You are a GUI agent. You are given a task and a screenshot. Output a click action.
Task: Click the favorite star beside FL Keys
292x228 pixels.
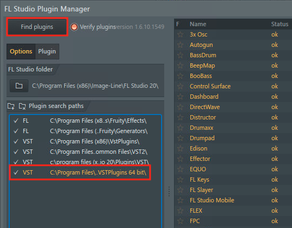tap(180, 179)
